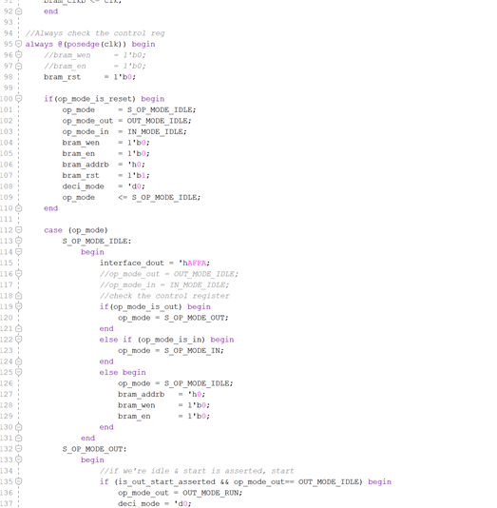This screenshot has width=497, height=508.
Task: Click 'else begin' on line 125
Action: point(123,373)
